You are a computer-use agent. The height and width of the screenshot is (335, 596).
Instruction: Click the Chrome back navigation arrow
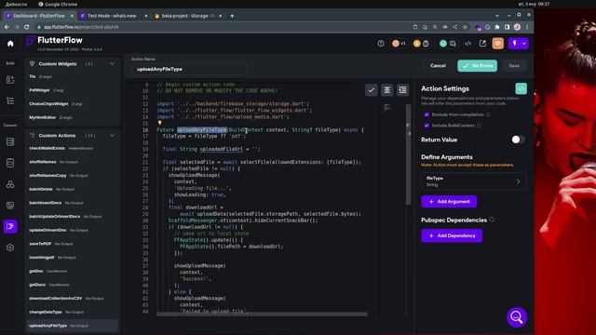click(7, 27)
